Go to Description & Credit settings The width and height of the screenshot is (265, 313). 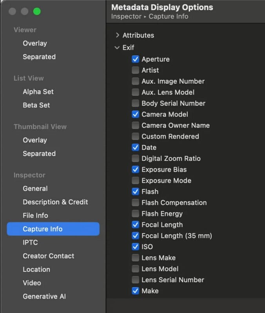coord(55,202)
